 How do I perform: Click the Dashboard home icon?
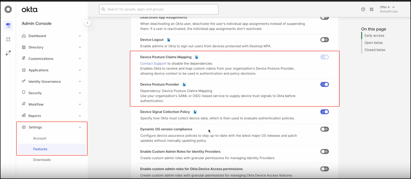coord(24,36)
